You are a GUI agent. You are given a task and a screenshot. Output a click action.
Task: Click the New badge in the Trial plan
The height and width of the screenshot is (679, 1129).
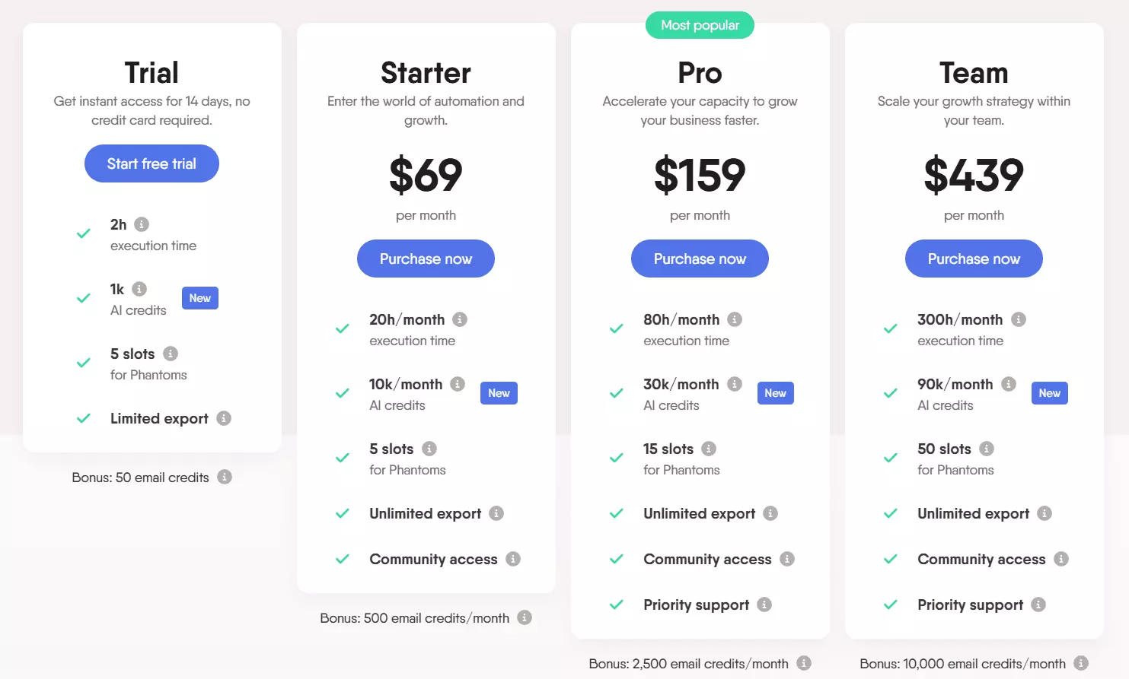199,298
